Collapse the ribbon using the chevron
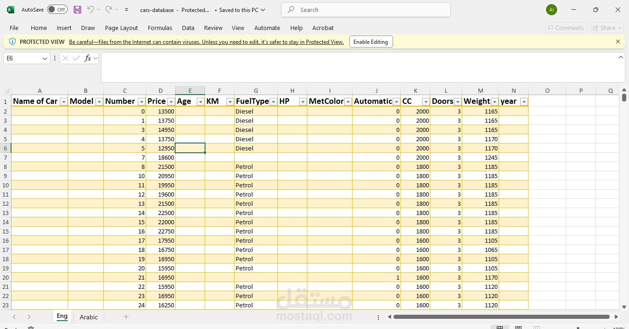 (621, 57)
